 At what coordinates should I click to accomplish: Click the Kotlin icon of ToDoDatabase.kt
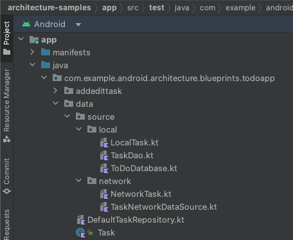(104, 169)
